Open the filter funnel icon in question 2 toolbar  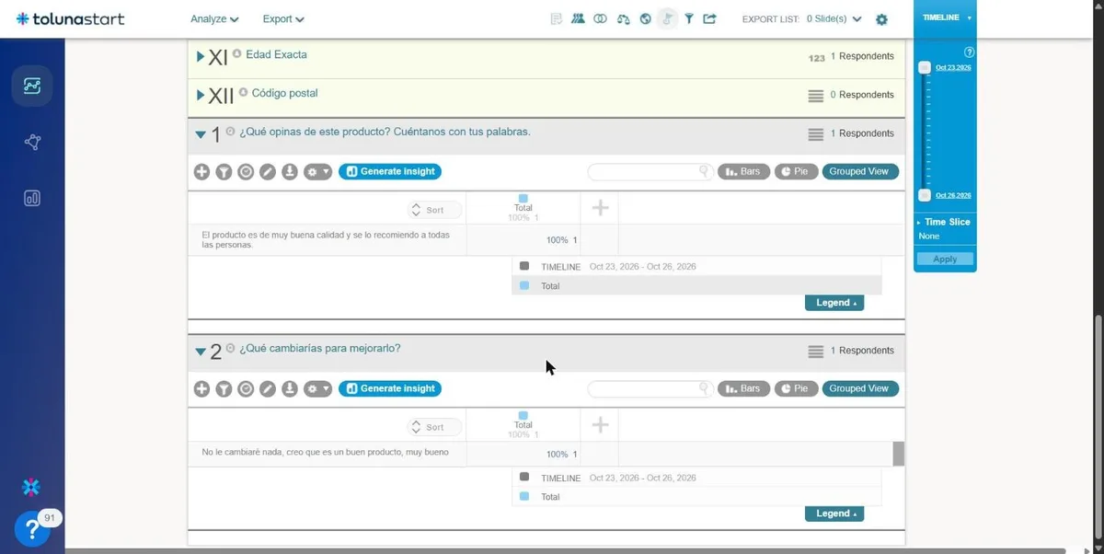click(x=224, y=389)
